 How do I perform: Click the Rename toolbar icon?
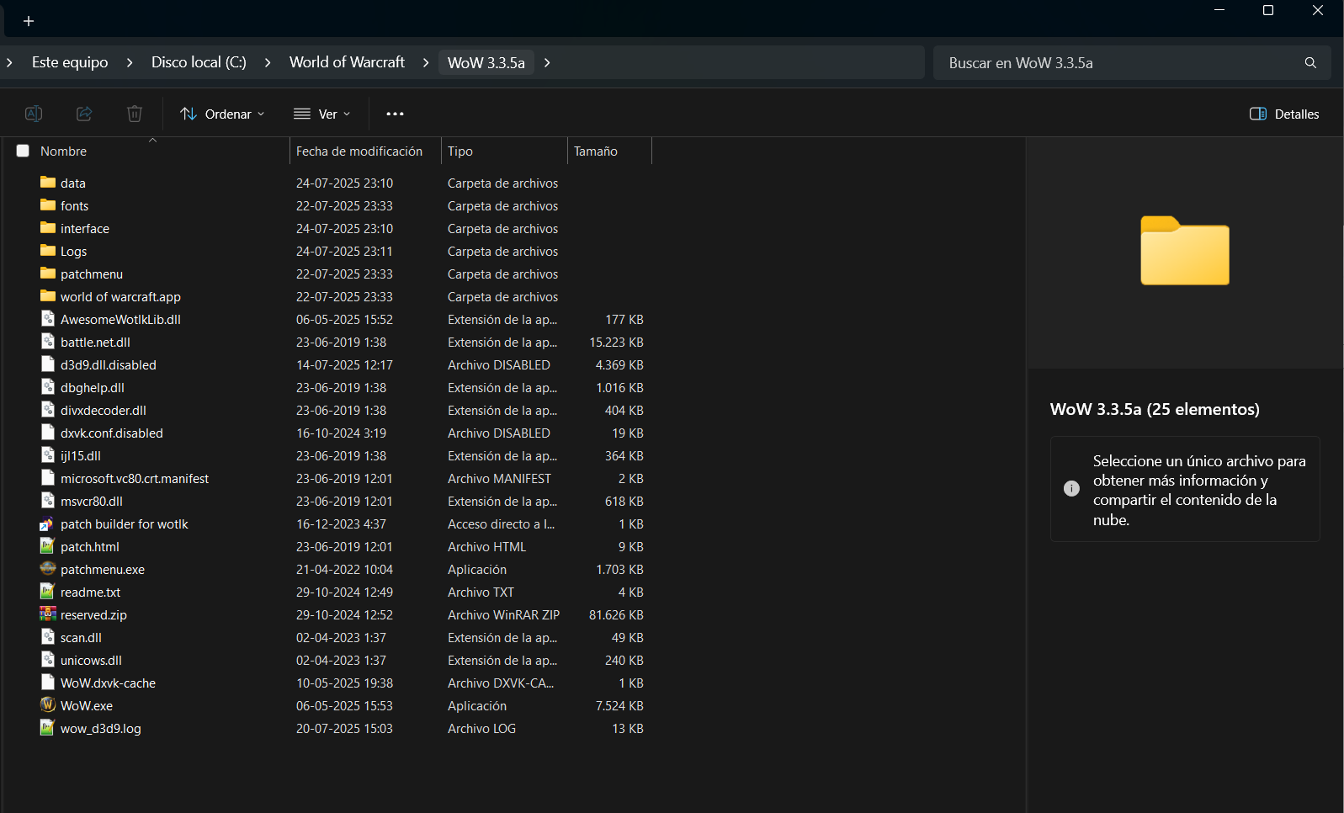(34, 114)
